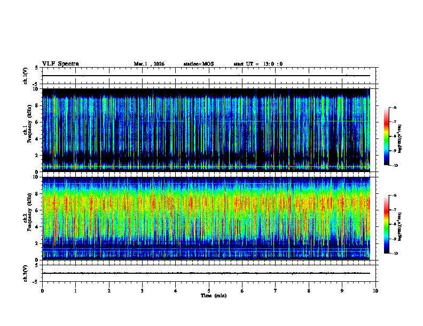Image resolution: width=423 pixels, height=326 pixels.
Task: Click time axis tick label "4"
Action: pyautogui.click(x=176, y=291)
